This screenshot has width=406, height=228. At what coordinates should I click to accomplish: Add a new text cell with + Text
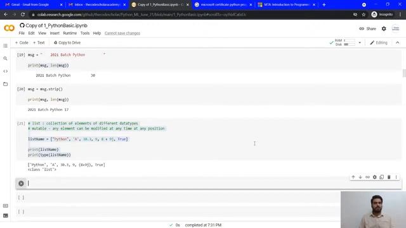click(39, 42)
